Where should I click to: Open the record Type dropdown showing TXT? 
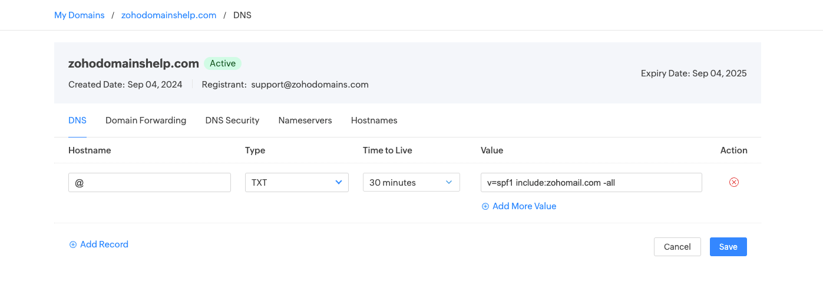coord(296,182)
